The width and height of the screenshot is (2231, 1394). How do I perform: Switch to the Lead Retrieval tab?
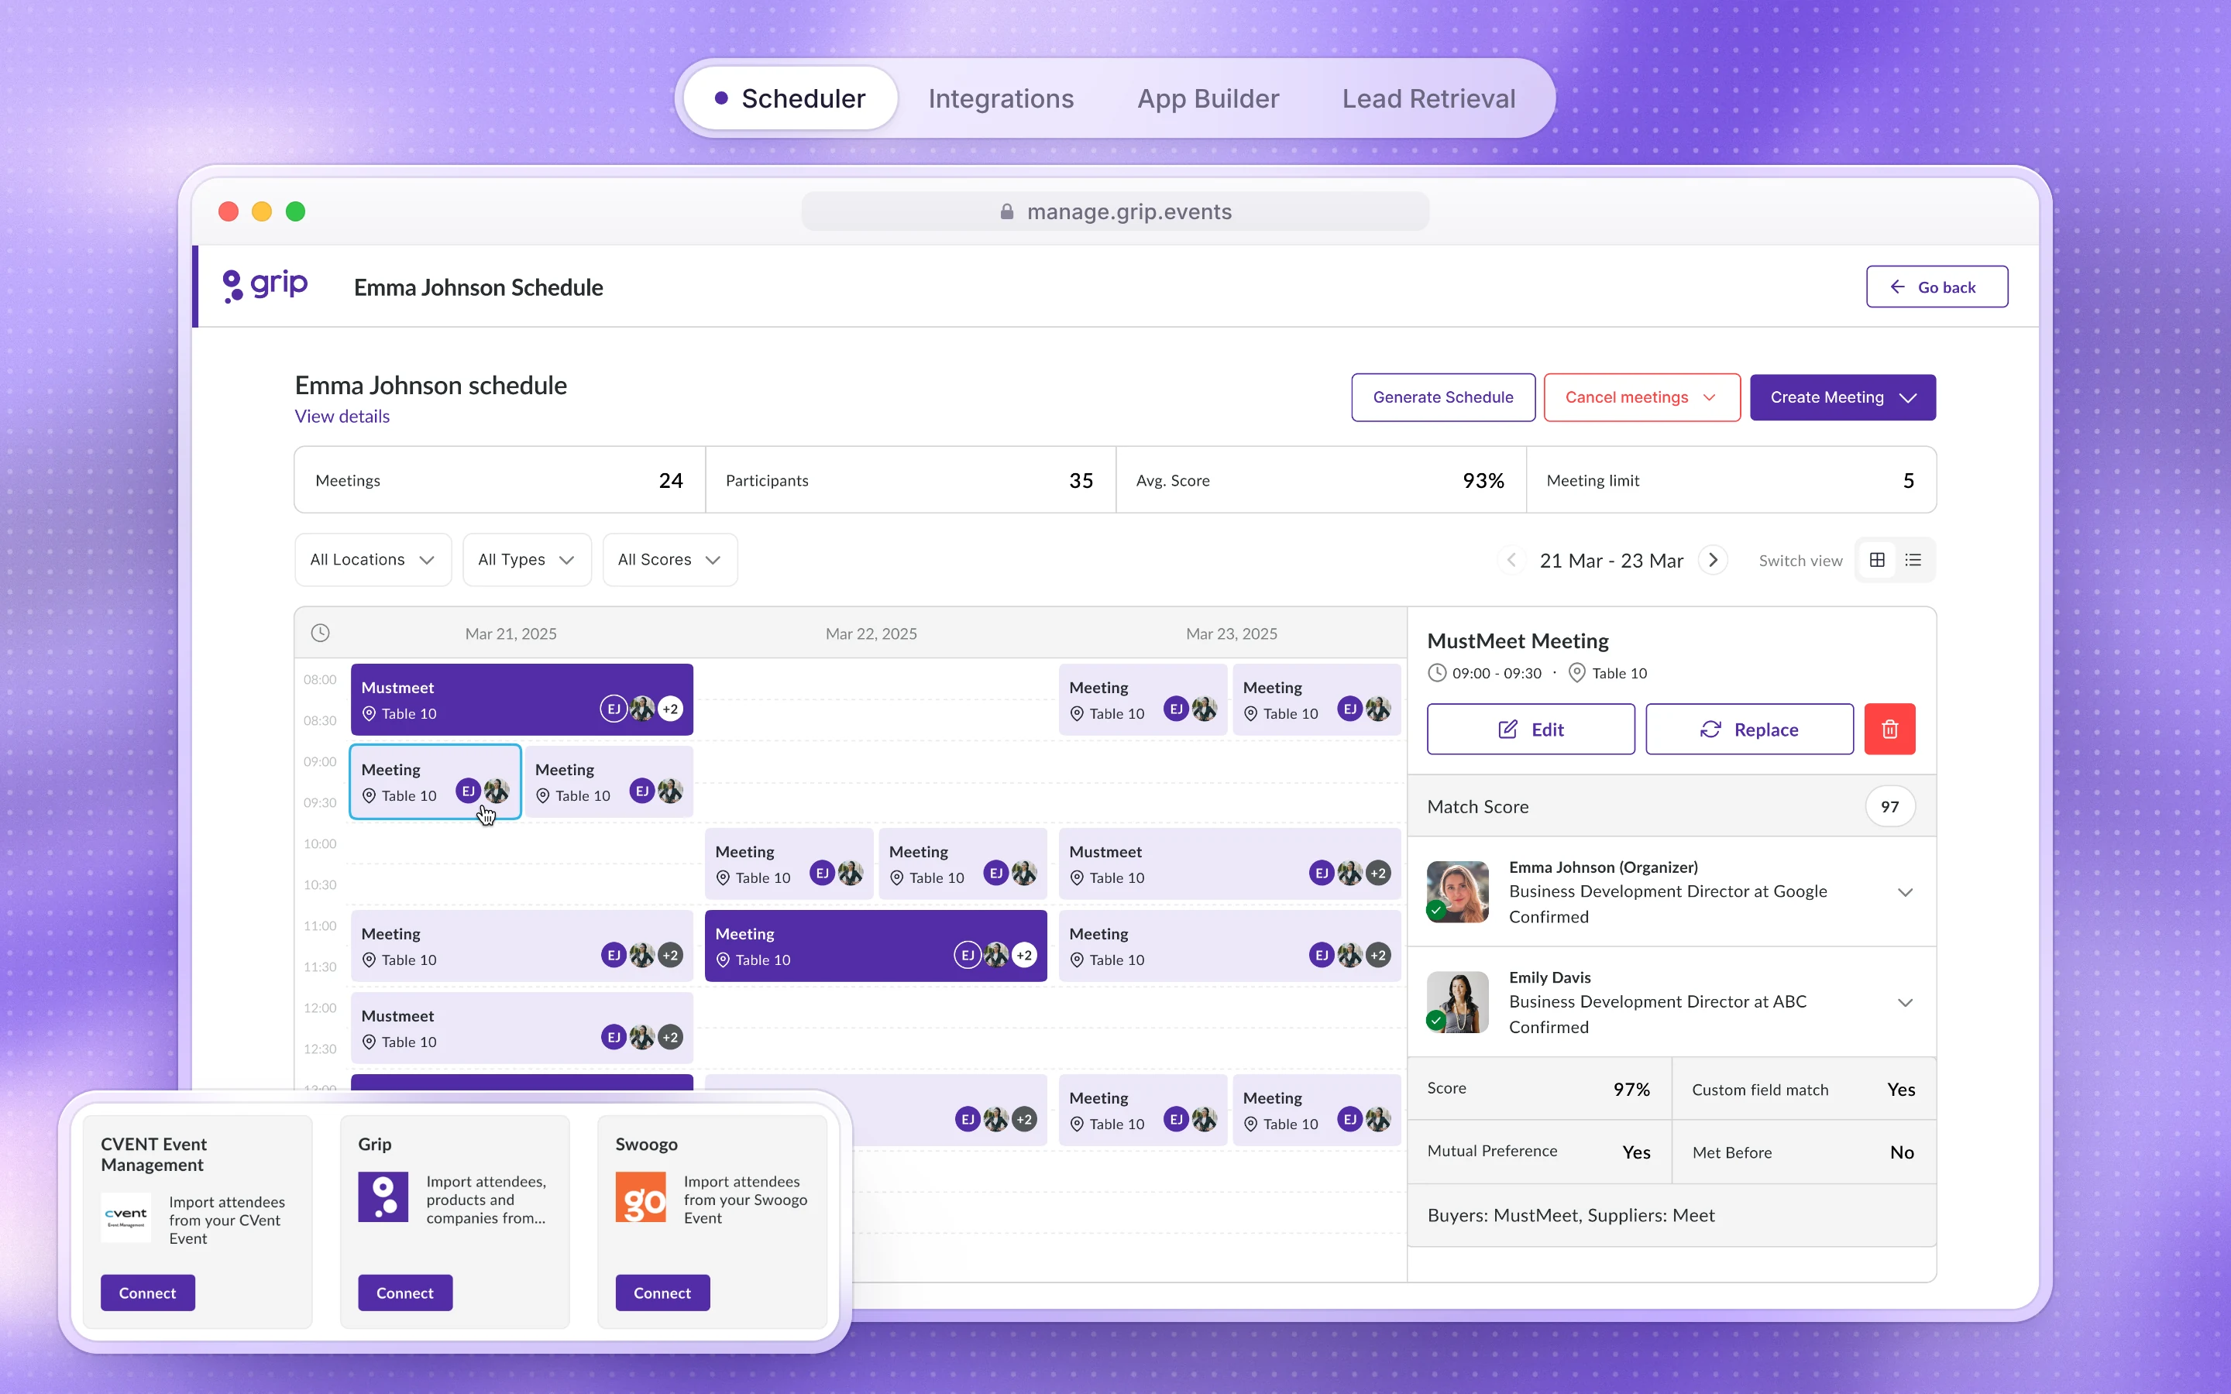point(1428,98)
